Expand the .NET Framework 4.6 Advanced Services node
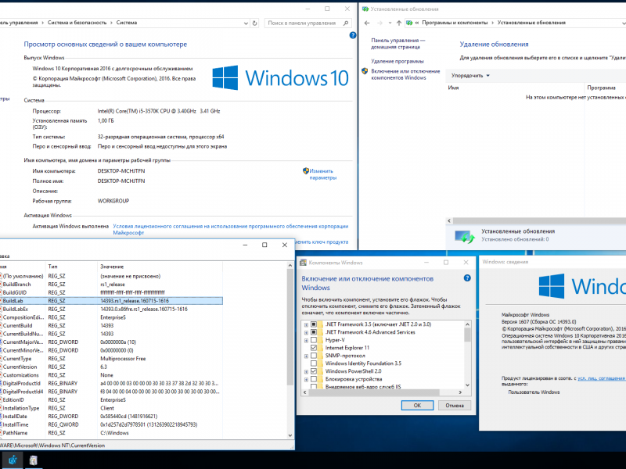The height and width of the screenshot is (469, 626). click(x=306, y=333)
